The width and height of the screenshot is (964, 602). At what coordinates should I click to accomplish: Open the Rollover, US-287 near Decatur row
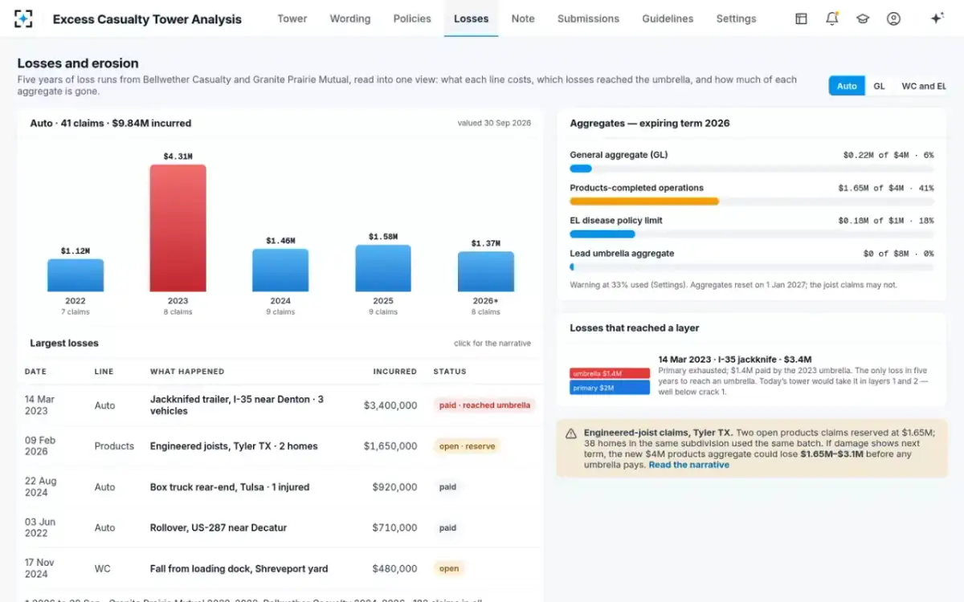pos(280,528)
